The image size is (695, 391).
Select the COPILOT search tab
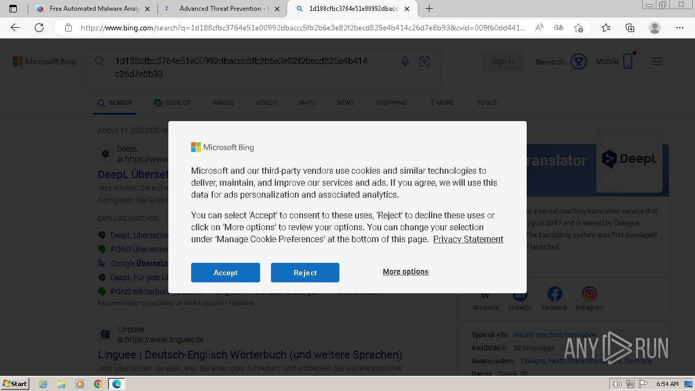(172, 103)
